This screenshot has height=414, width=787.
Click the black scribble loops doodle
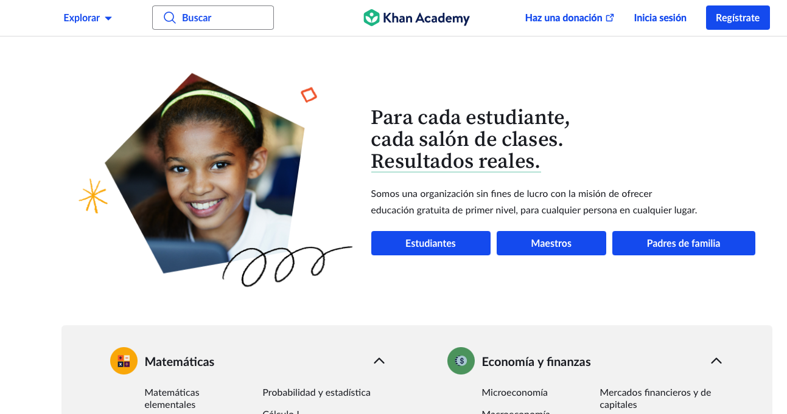tap(286, 266)
